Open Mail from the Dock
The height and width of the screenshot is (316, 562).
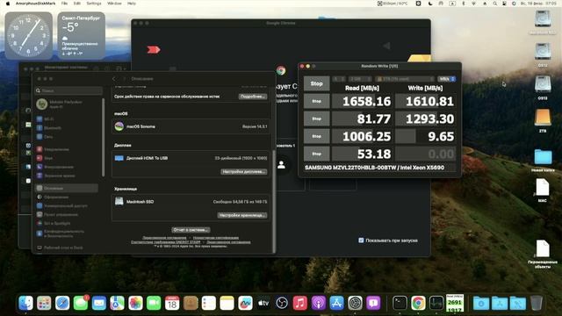click(99, 303)
